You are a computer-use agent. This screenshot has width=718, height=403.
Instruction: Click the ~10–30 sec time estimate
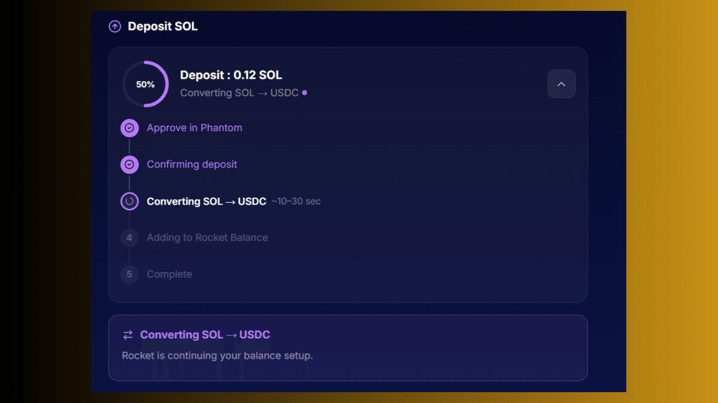296,202
